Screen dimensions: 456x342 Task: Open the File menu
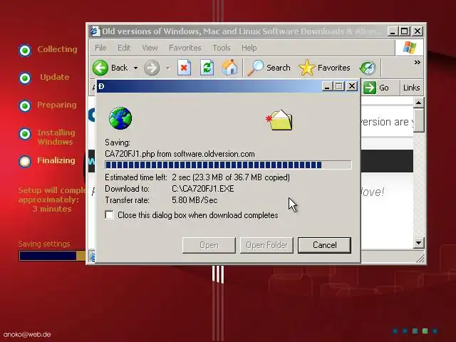100,48
